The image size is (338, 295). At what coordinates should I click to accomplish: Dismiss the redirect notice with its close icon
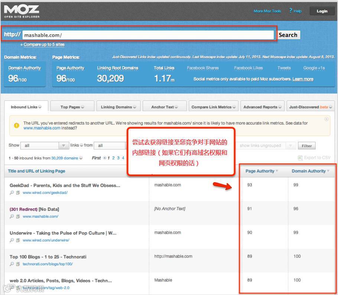326,119
